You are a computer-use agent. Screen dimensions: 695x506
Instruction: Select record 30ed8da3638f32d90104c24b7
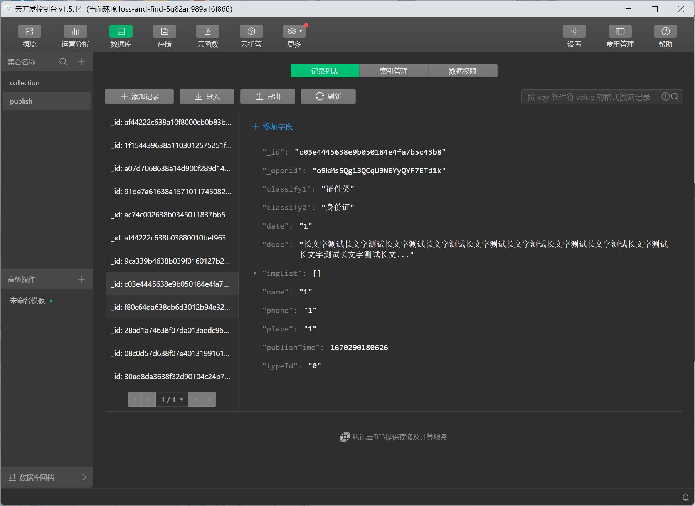click(172, 377)
